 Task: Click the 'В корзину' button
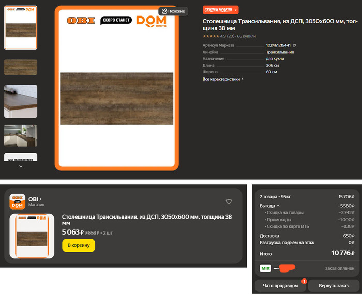(79, 245)
